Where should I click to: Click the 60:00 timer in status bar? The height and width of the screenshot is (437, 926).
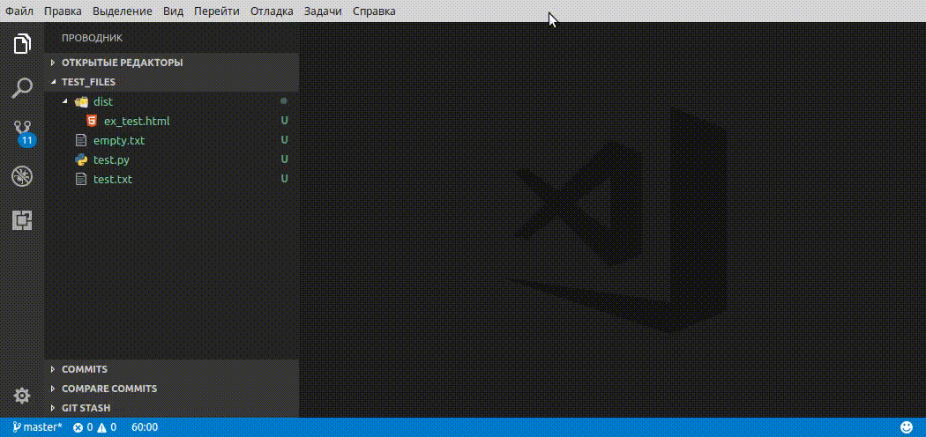point(145,427)
